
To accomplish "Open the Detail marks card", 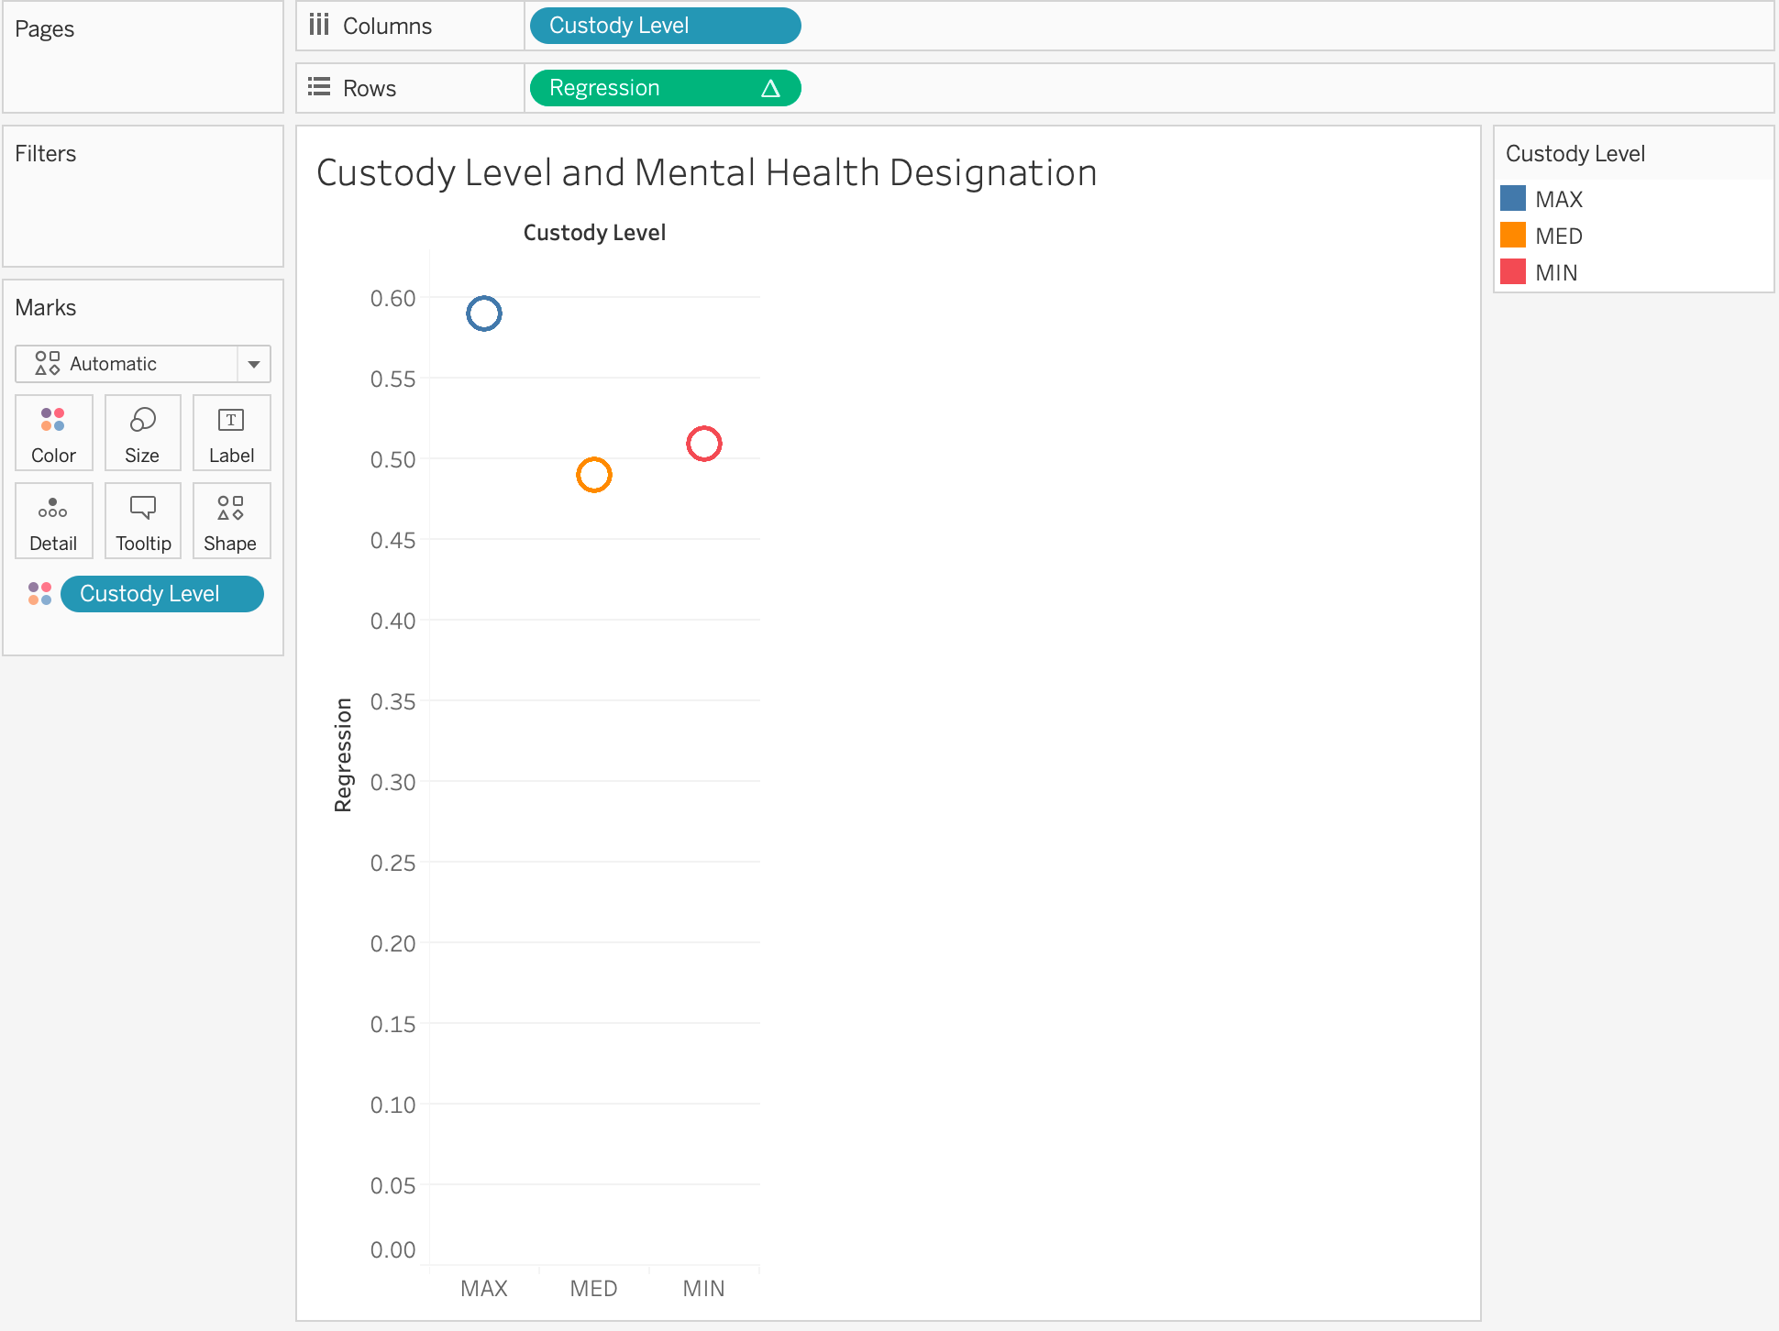I will pos(53,520).
